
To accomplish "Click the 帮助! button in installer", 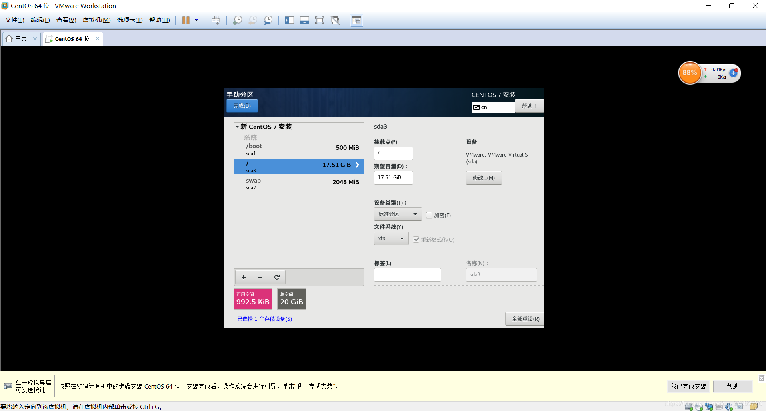I will pyautogui.click(x=529, y=106).
